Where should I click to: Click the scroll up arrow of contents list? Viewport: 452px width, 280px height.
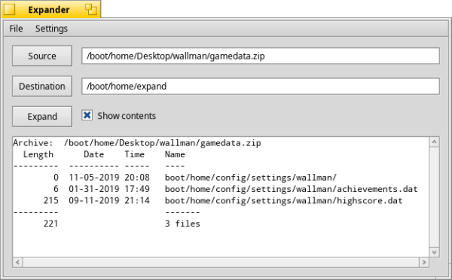(434, 142)
